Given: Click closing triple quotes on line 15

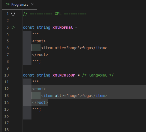Looking at the screenshot, I should (35, 108).
